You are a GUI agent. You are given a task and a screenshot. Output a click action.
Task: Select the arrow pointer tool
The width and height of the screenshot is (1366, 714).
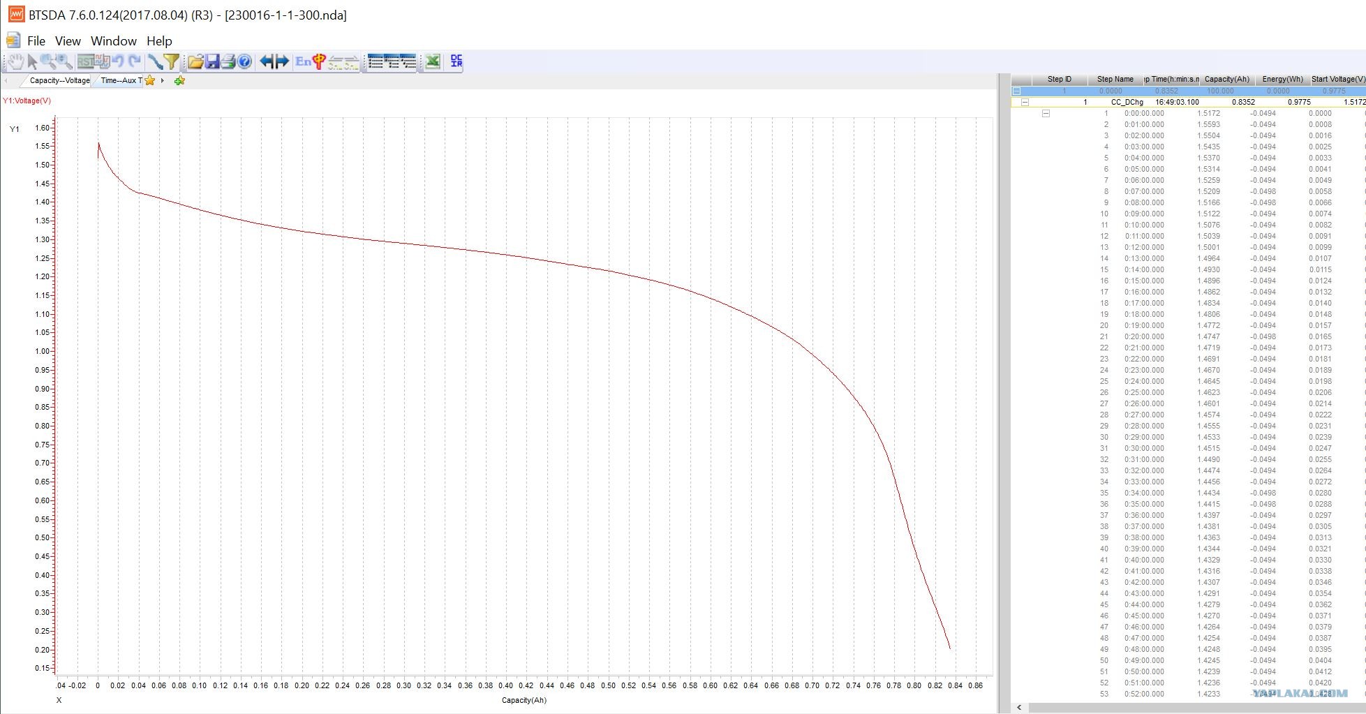(x=32, y=61)
